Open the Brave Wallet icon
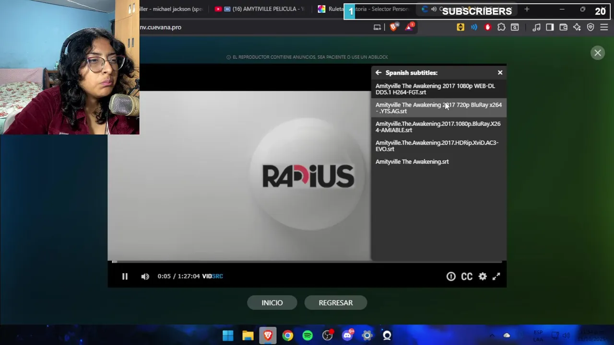Viewport: 614px width, 345px height. point(564,27)
